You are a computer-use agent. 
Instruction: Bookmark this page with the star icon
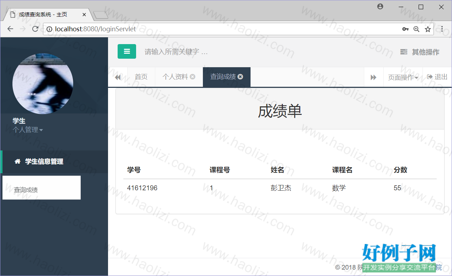(428, 29)
